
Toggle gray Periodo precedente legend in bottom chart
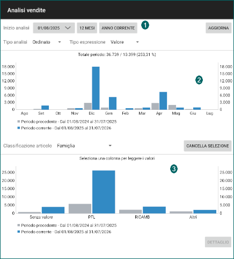tap(67, 226)
